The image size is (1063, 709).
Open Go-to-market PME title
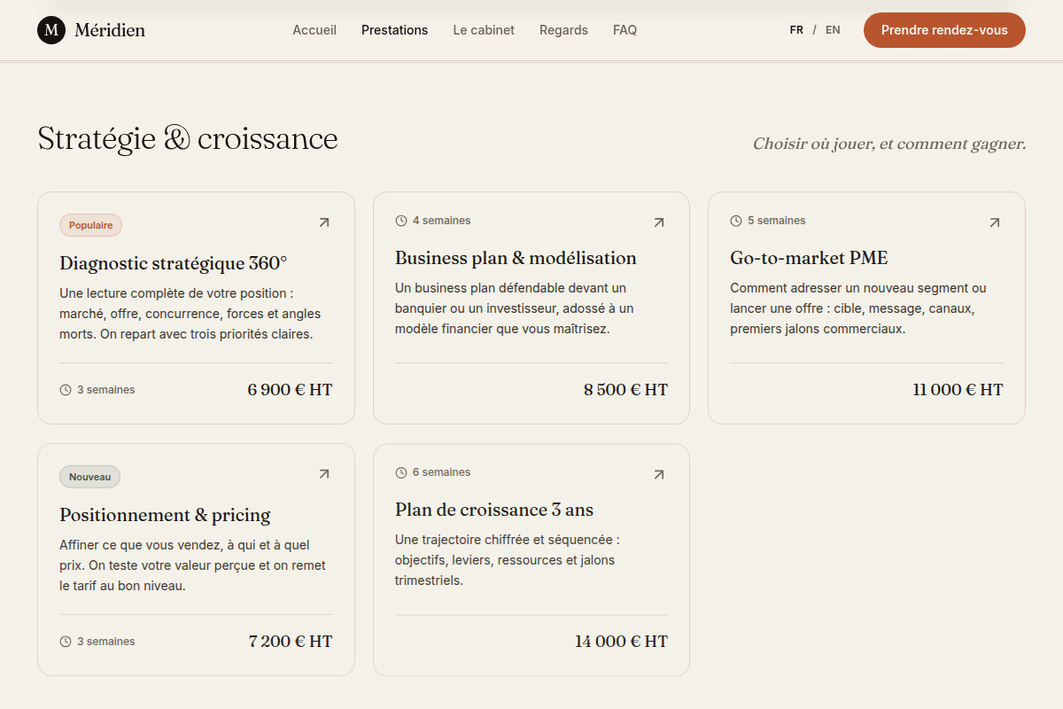[809, 258]
